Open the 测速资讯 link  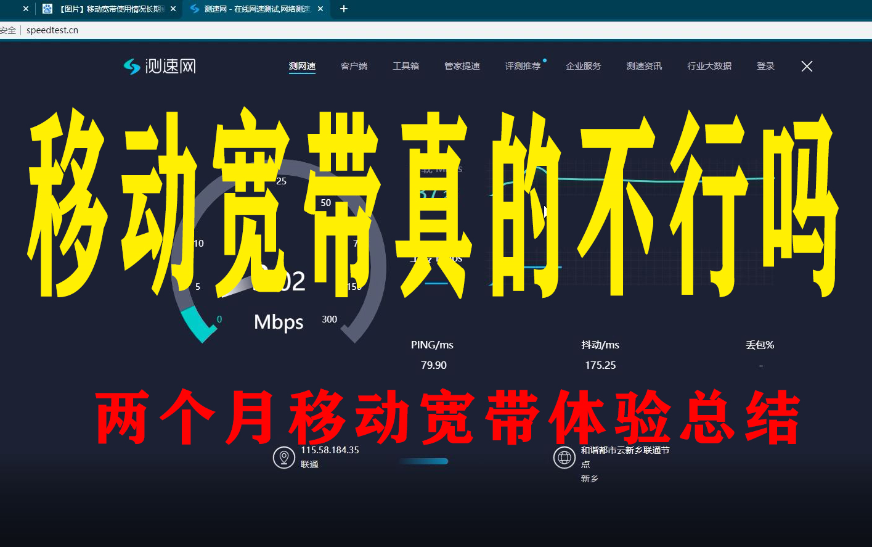[x=644, y=66]
